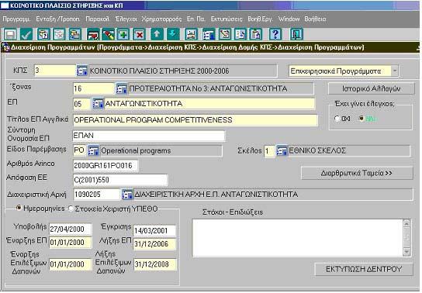Click the notepad editor toolbar icon

point(225,34)
